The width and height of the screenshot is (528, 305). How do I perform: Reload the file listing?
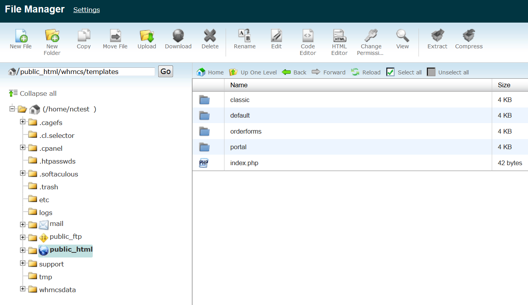(x=366, y=72)
